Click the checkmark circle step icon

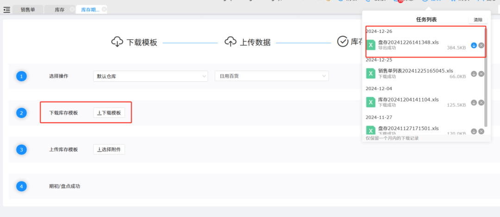coord(343,42)
